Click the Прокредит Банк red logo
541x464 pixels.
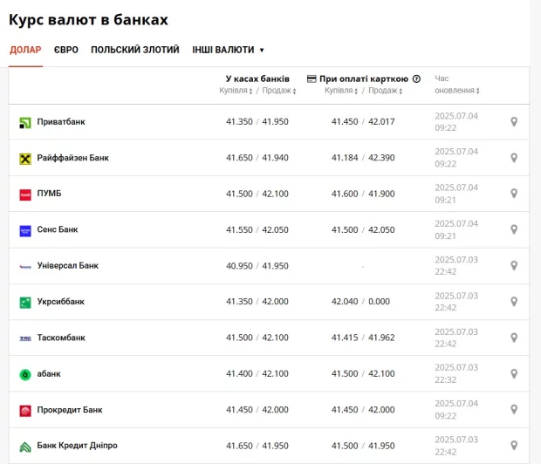[25, 410]
